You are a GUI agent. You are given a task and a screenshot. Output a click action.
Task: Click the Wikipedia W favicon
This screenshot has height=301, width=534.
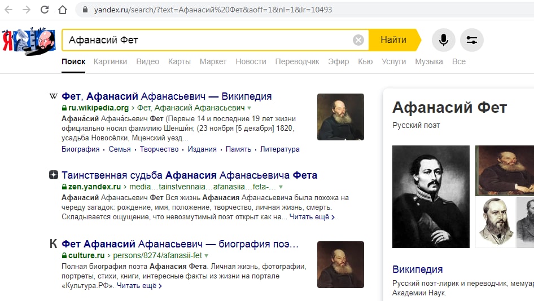pos(54,96)
